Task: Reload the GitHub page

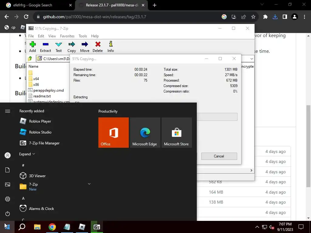Action: pos(26,17)
